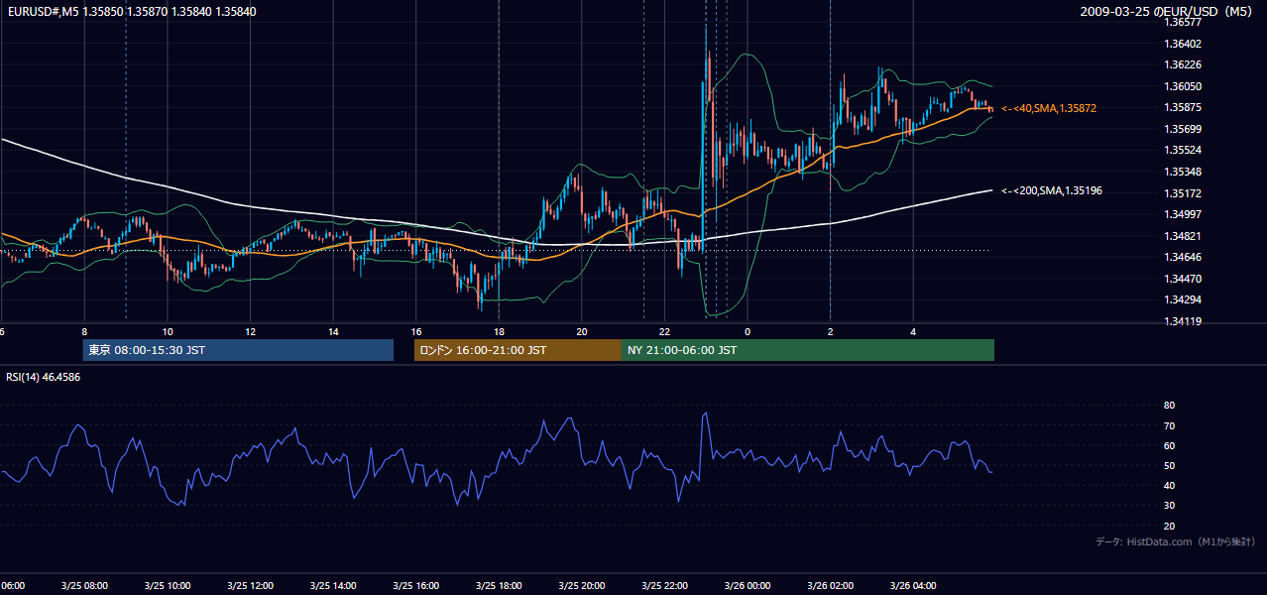Click bottom timestamp 3/26 04:00
Viewport: 1267px width, 595px height.
(x=913, y=586)
